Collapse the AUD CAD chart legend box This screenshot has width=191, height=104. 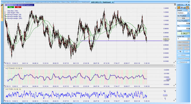6,5
